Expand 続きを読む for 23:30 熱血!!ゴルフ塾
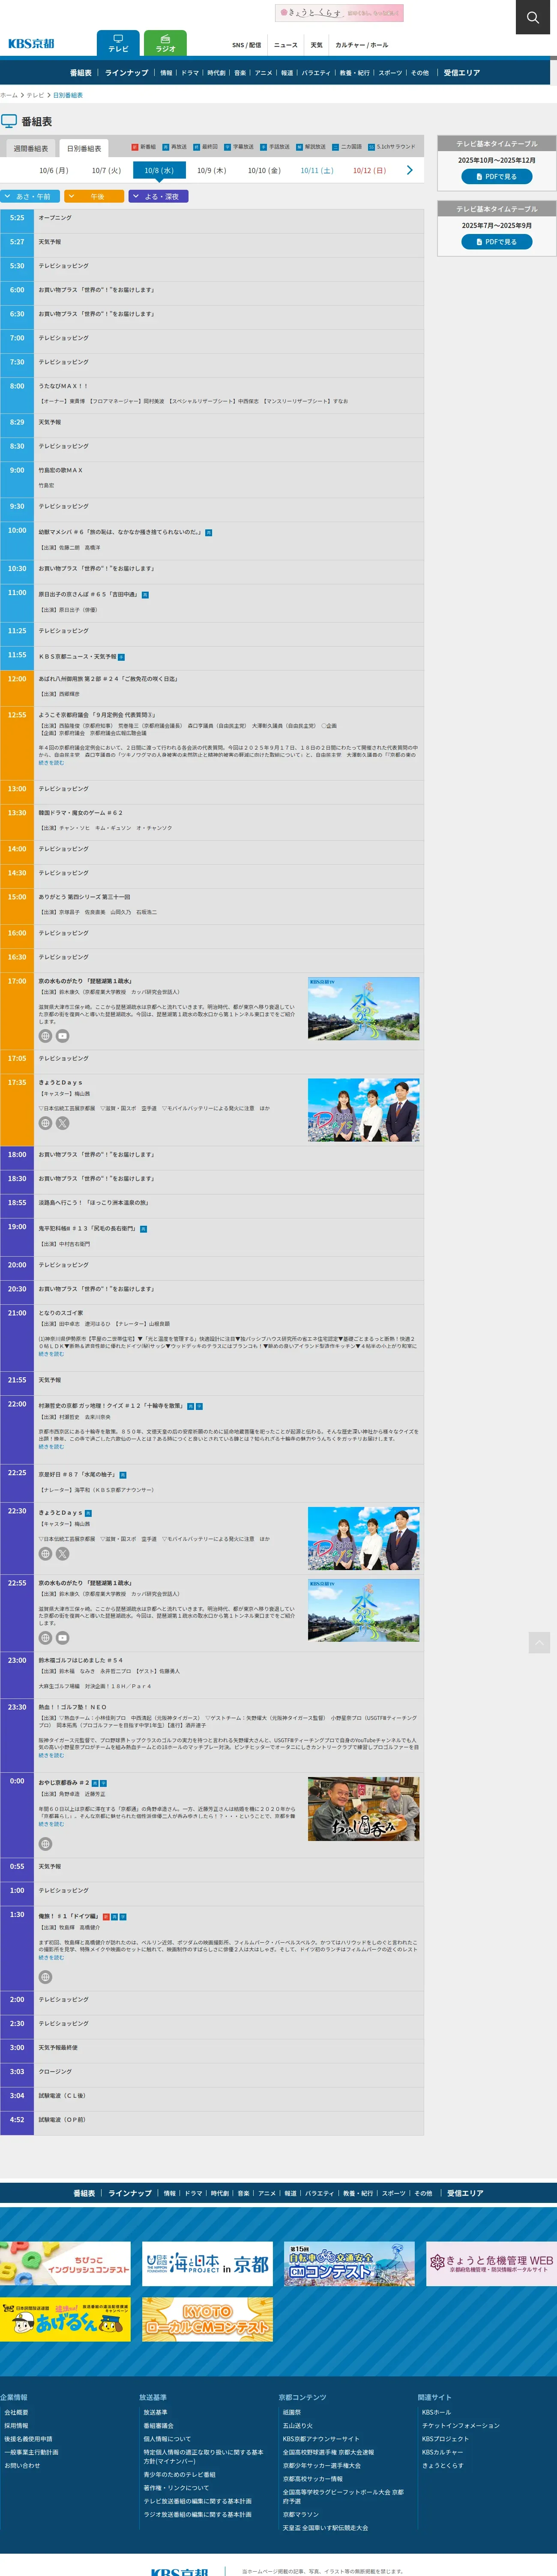This screenshot has height=2576, width=557. click(51, 1755)
